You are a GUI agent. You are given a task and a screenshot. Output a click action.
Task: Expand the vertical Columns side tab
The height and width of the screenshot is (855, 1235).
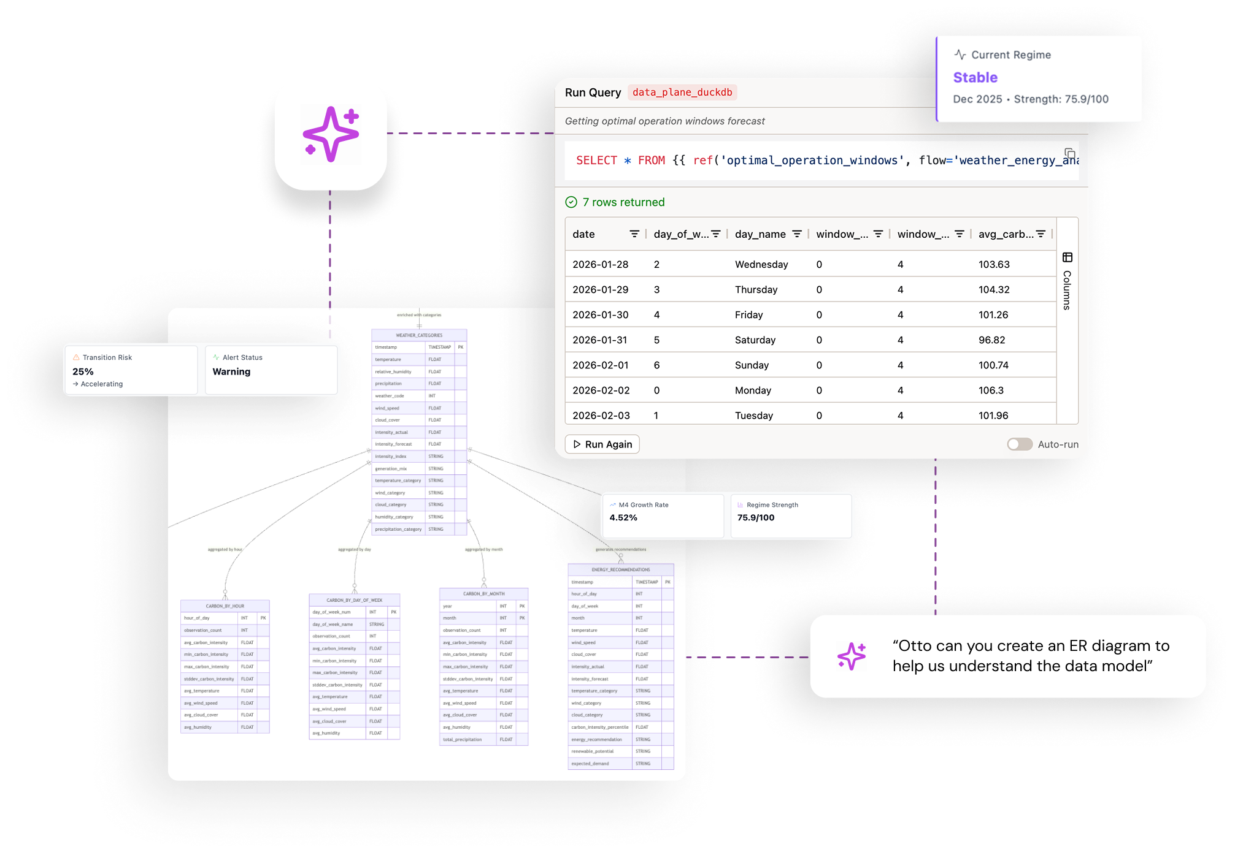(x=1068, y=290)
